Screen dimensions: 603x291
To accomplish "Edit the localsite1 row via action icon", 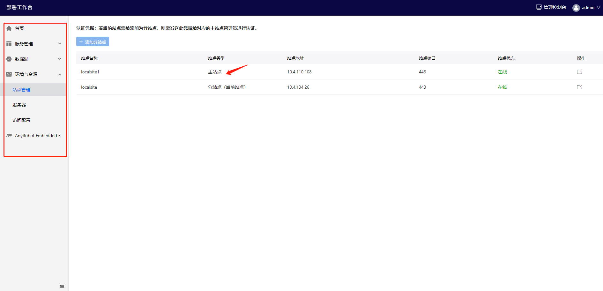I will coord(580,72).
